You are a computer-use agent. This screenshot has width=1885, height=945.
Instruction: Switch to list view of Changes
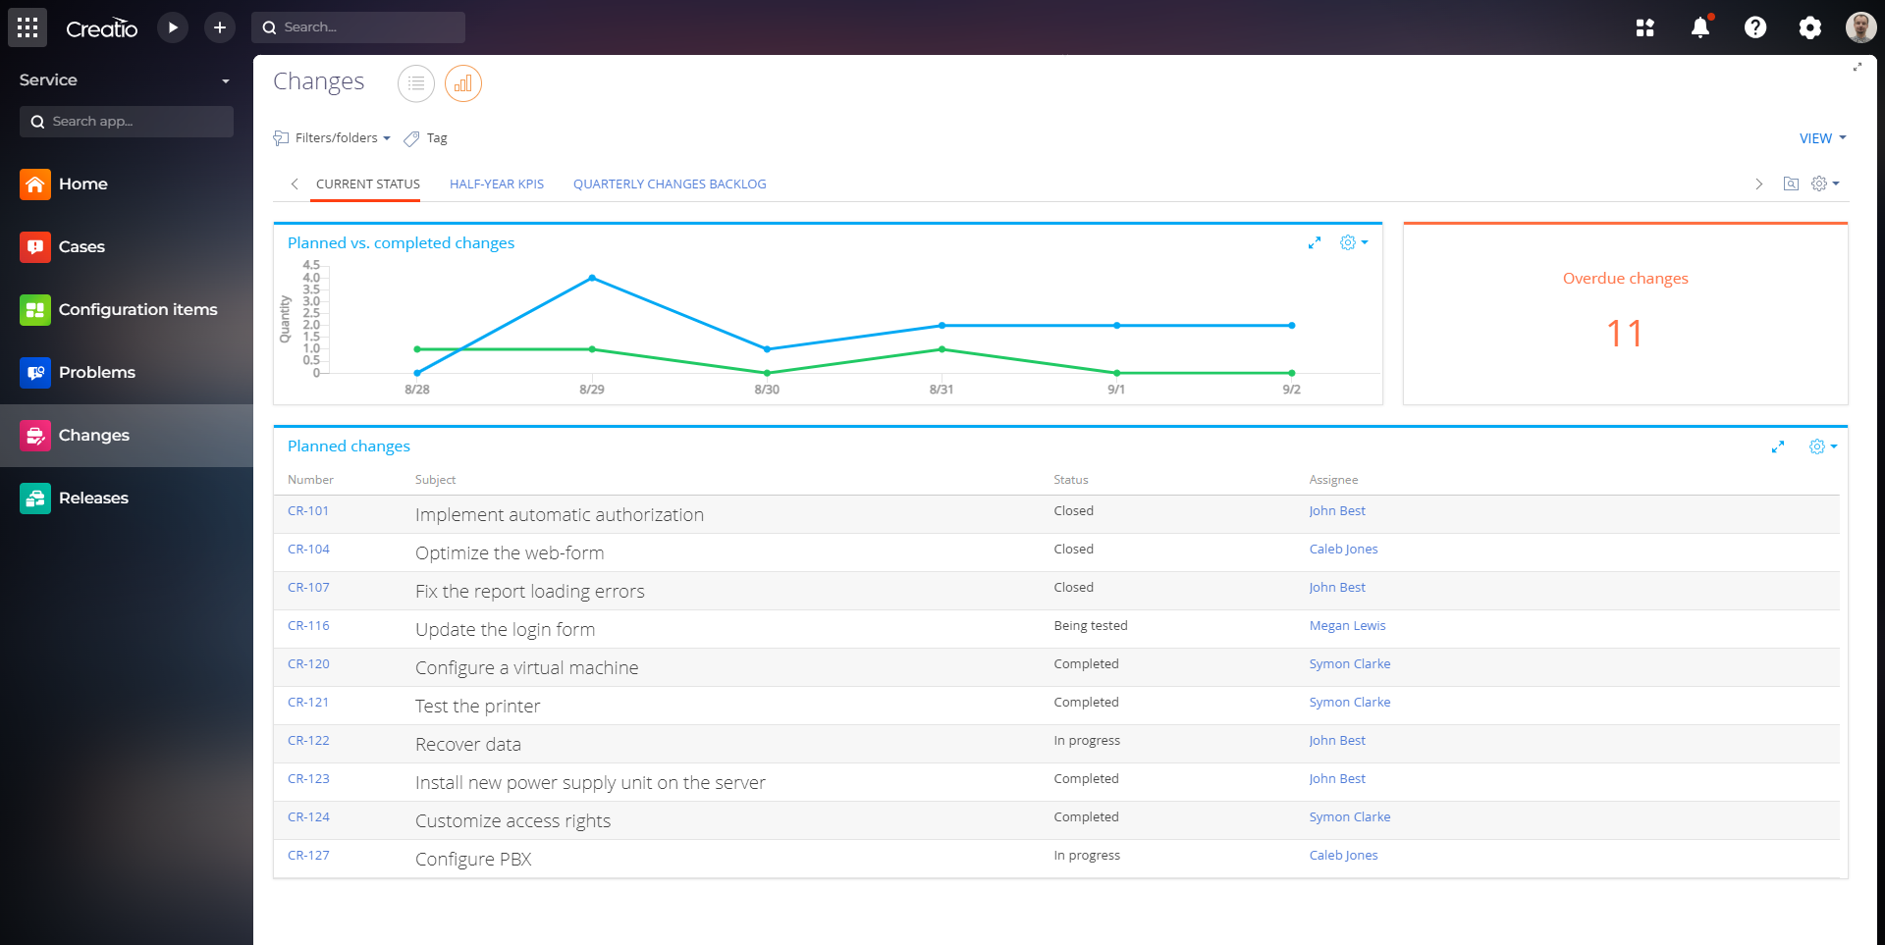416,83
